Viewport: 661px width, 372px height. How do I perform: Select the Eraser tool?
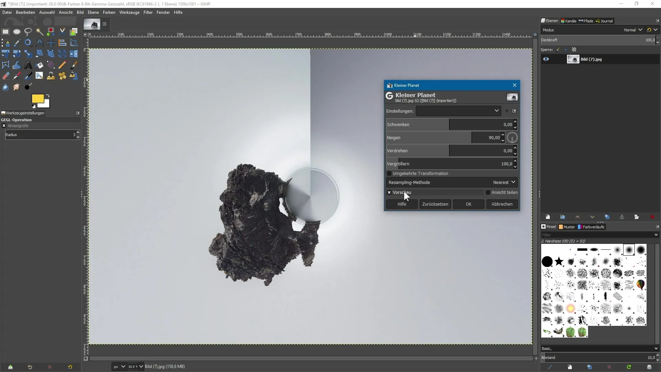pyautogui.click(x=6, y=76)
